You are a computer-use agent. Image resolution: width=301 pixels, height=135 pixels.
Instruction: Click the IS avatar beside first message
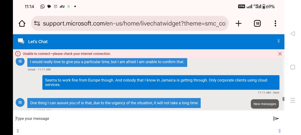click(20, 61)
